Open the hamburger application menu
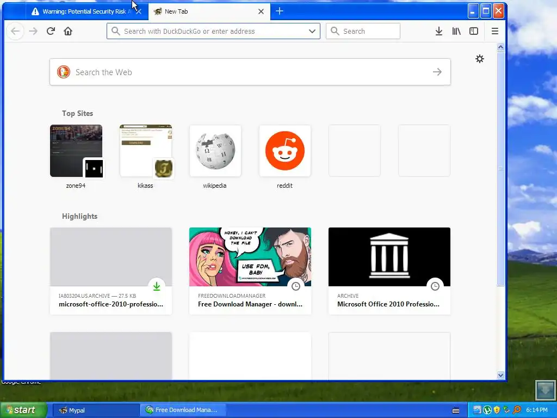The width and height of the screenshot is (557, 418). [495, 31]
